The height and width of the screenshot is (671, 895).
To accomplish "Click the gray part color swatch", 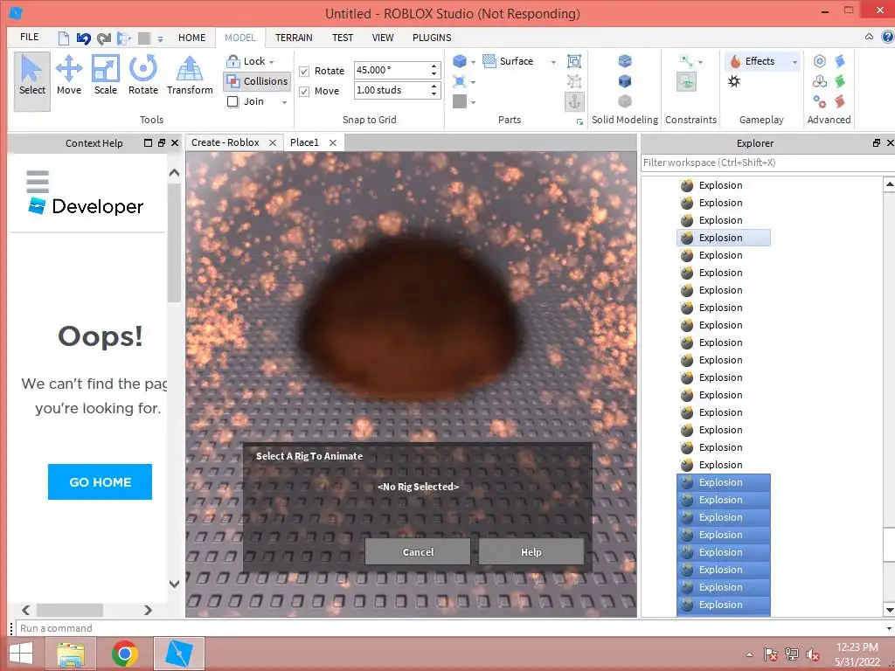I will click(x=460, y=101).
